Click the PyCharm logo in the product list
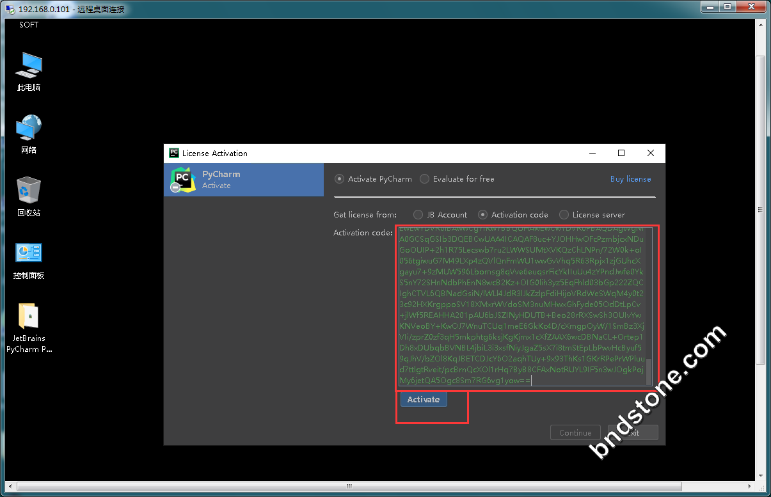This screenshot has height=497, width=771. tap(183, 179)
